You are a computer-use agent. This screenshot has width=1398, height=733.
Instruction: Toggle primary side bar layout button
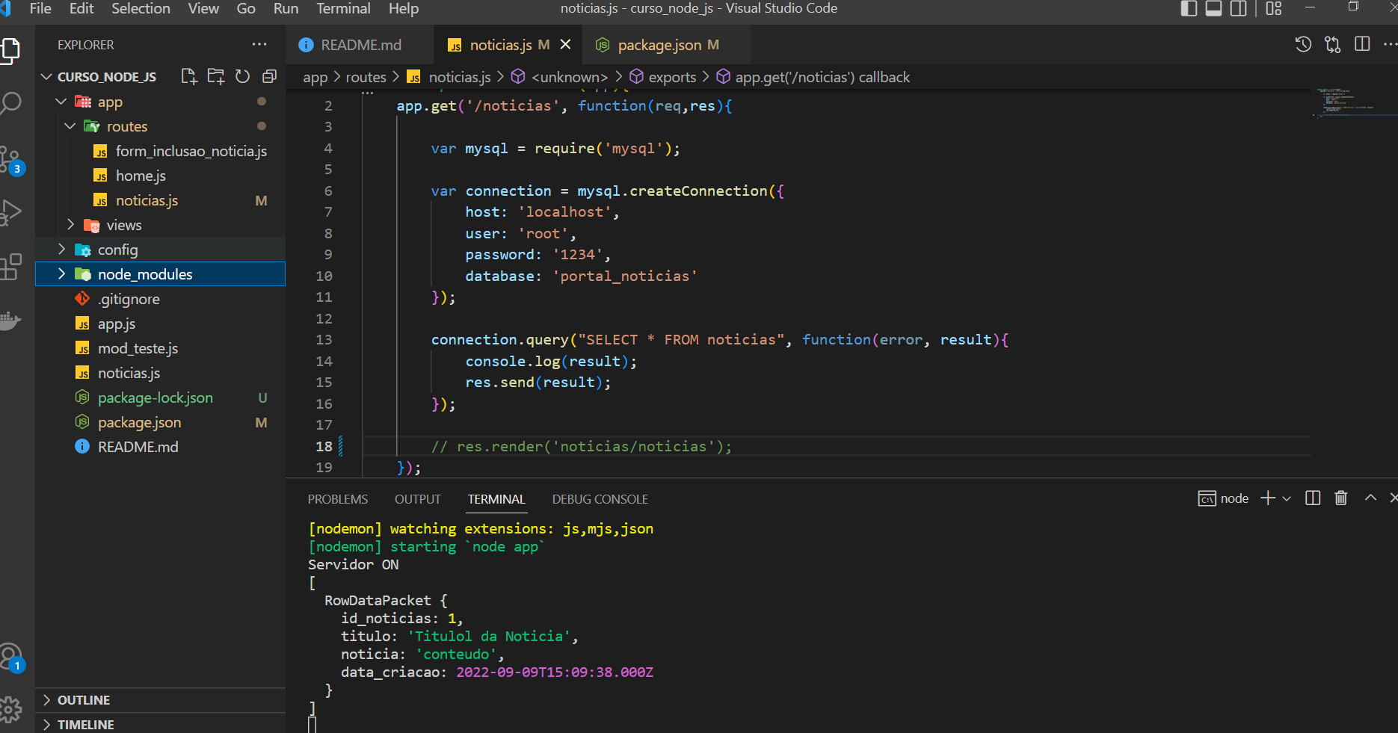[1189, 8]
